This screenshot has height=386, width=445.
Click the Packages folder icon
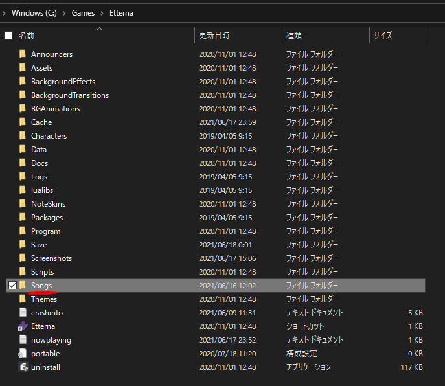[23, 217]
